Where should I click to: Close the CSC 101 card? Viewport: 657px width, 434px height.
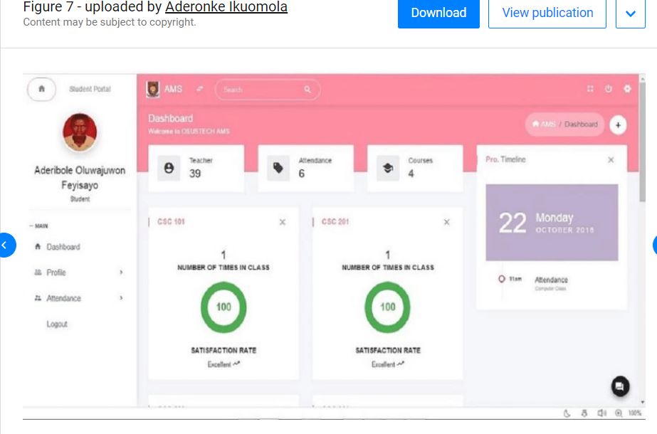coord(283,222)
